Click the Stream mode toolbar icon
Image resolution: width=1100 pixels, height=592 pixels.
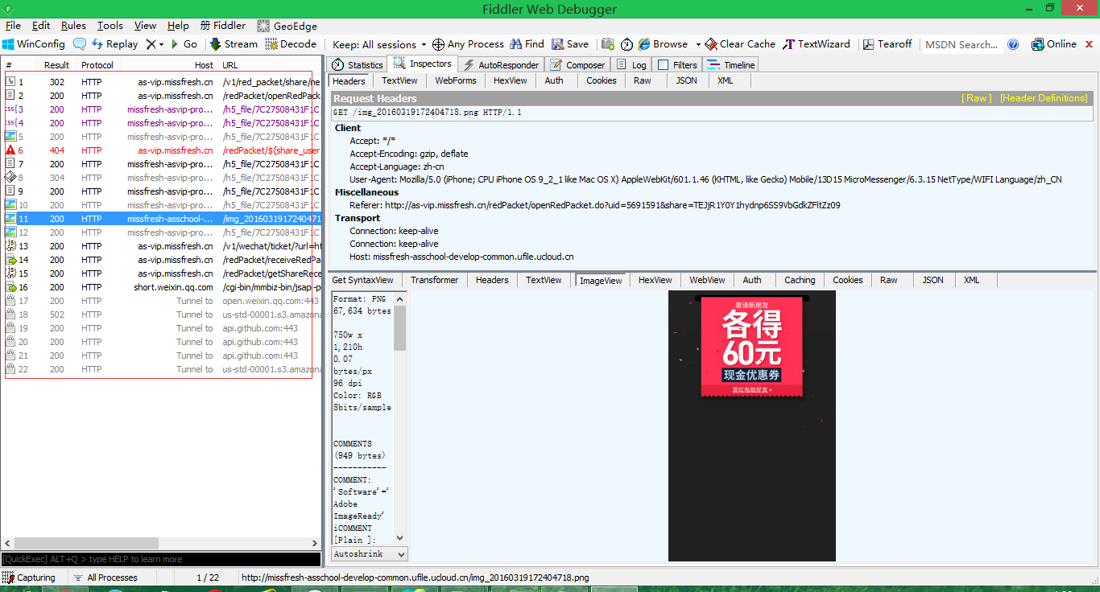click(x=216, y=44)
